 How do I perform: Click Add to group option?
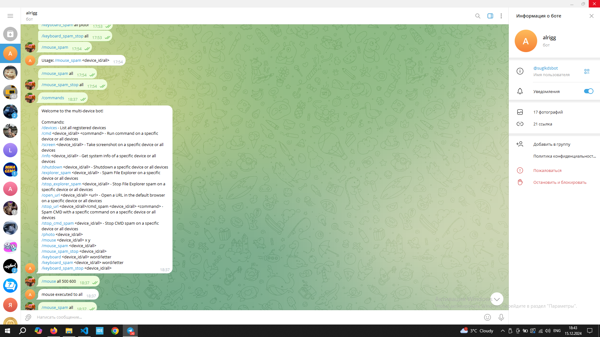tap(552, 144)
